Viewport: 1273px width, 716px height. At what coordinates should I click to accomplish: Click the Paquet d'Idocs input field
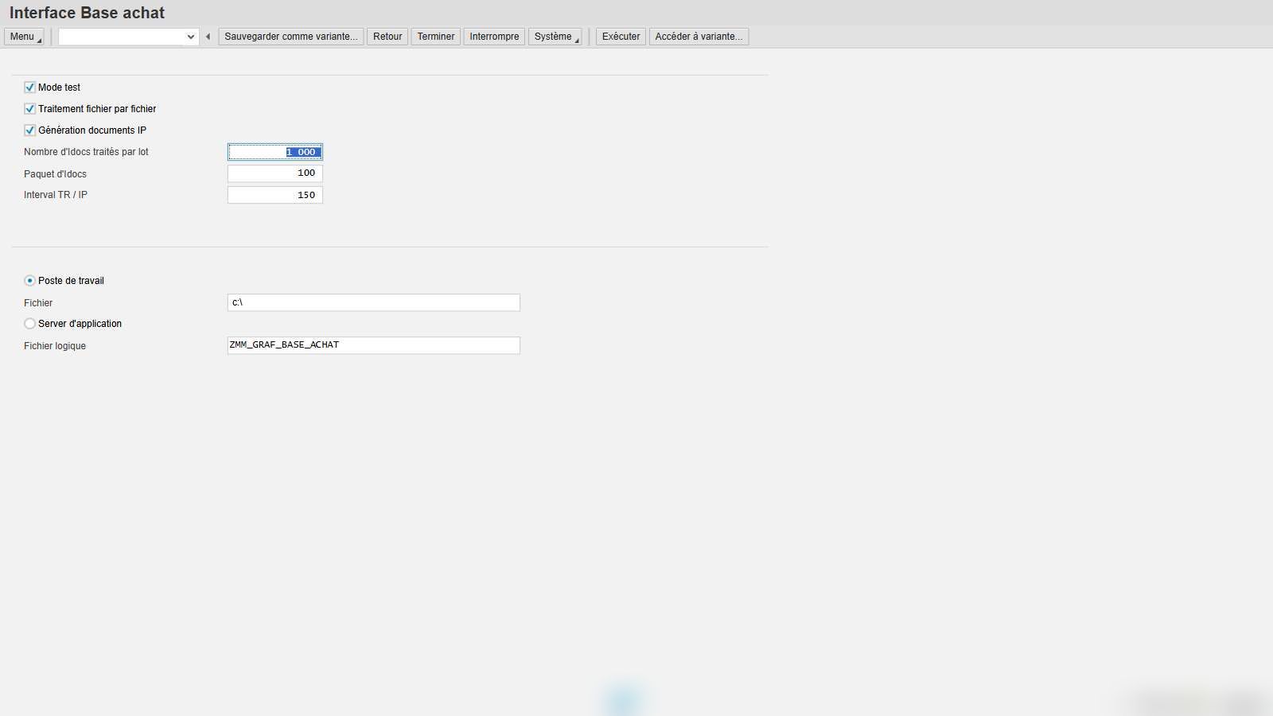tap(275, 173)
